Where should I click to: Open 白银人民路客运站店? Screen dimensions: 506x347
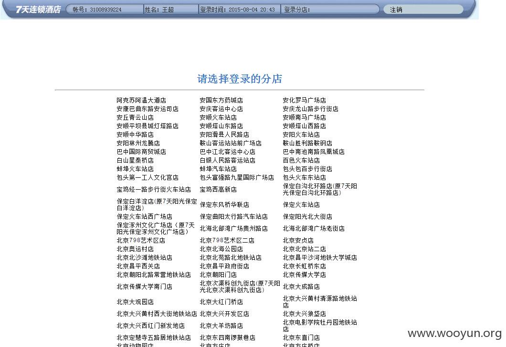[x=228, y=161]
